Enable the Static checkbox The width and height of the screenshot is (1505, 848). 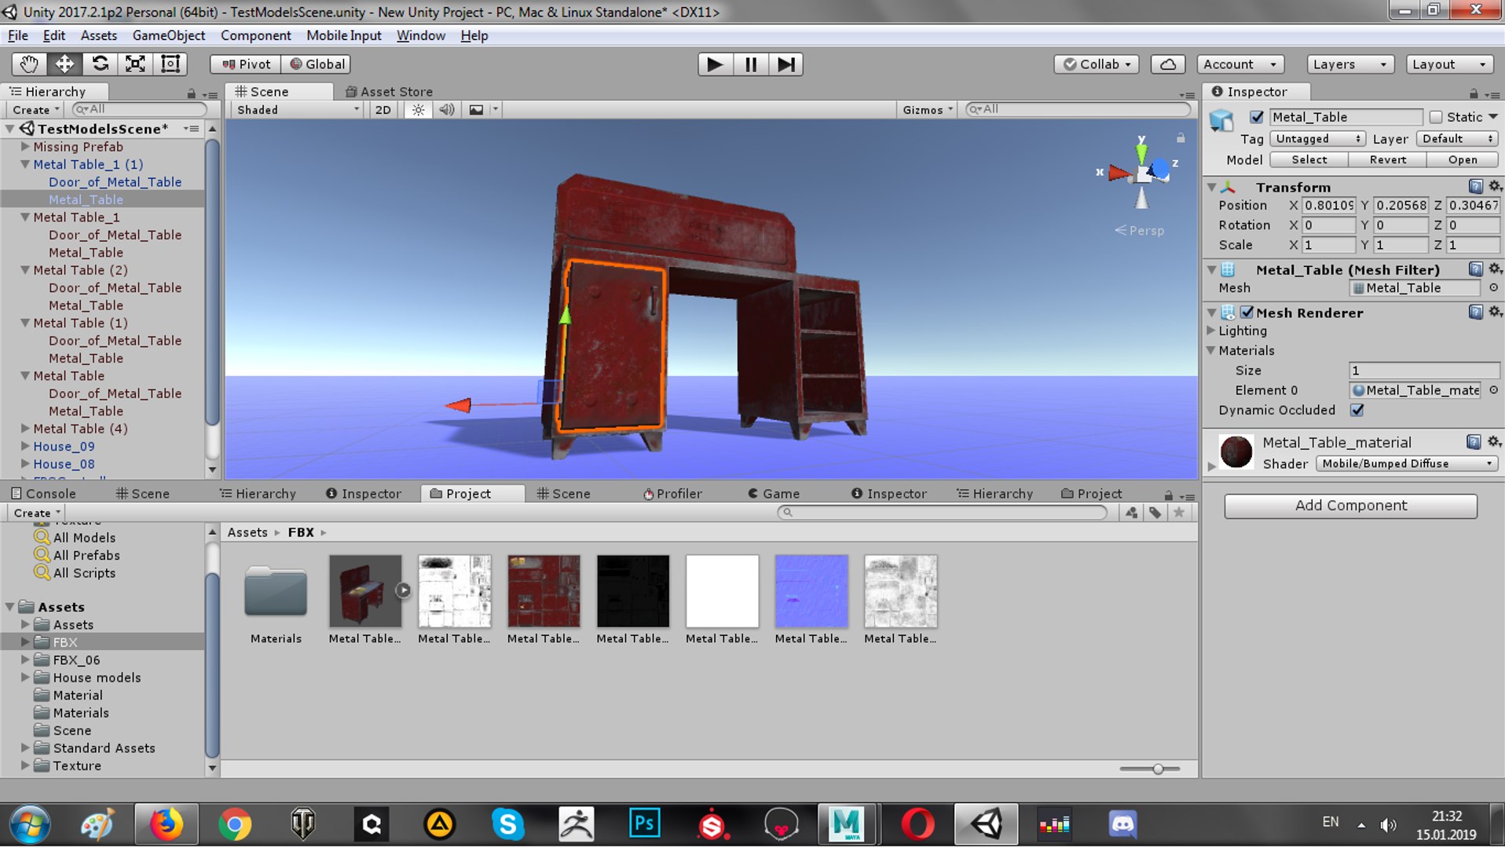pyautogui.click(x=1436, y=117)
